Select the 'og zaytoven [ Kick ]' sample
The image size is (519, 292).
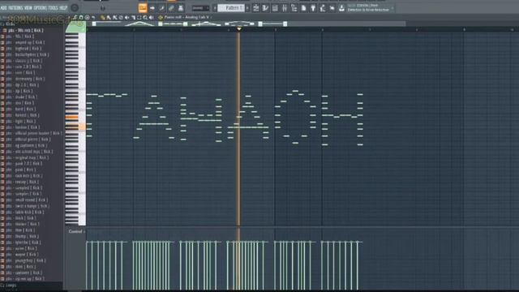pyautogui.click(x=26, y=146)
